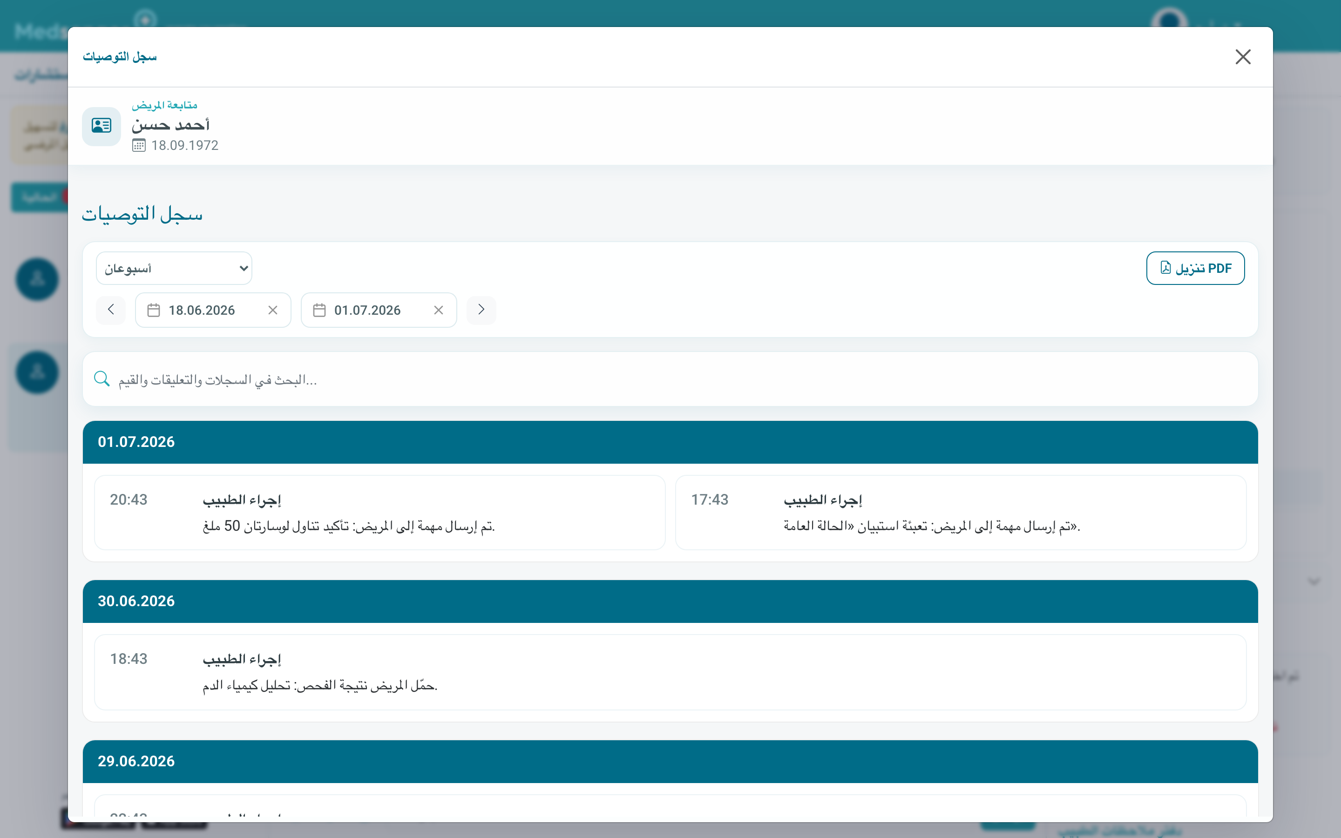Click calendar icon in end date field
The height and width of the screenshot is (838, 1341).
click(319, 311)
